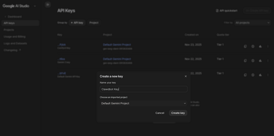Open the Changelog external link
This screenshot has width=274, height=136.
(x=12, y=50)
